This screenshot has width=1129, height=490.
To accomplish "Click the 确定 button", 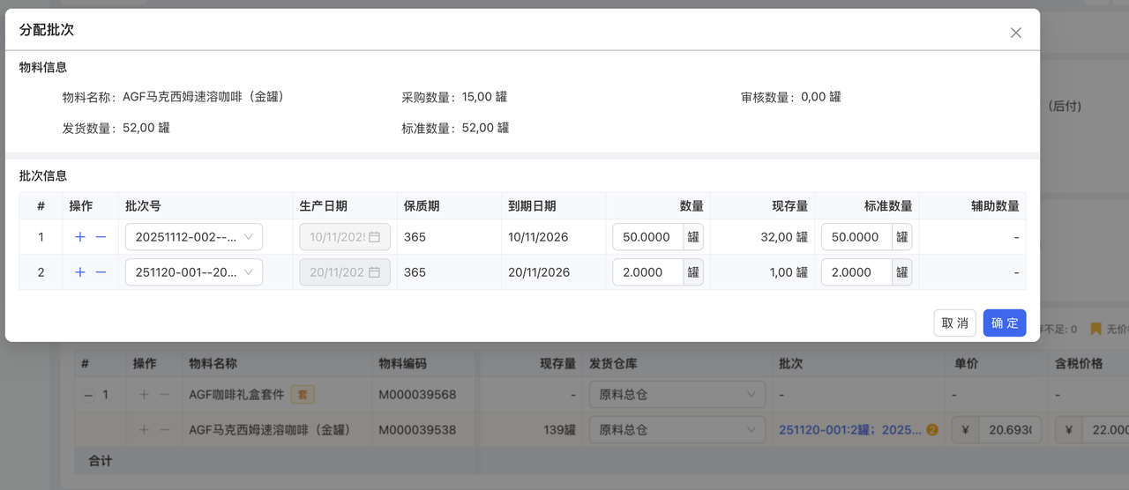I will (x=1005, y=323).
